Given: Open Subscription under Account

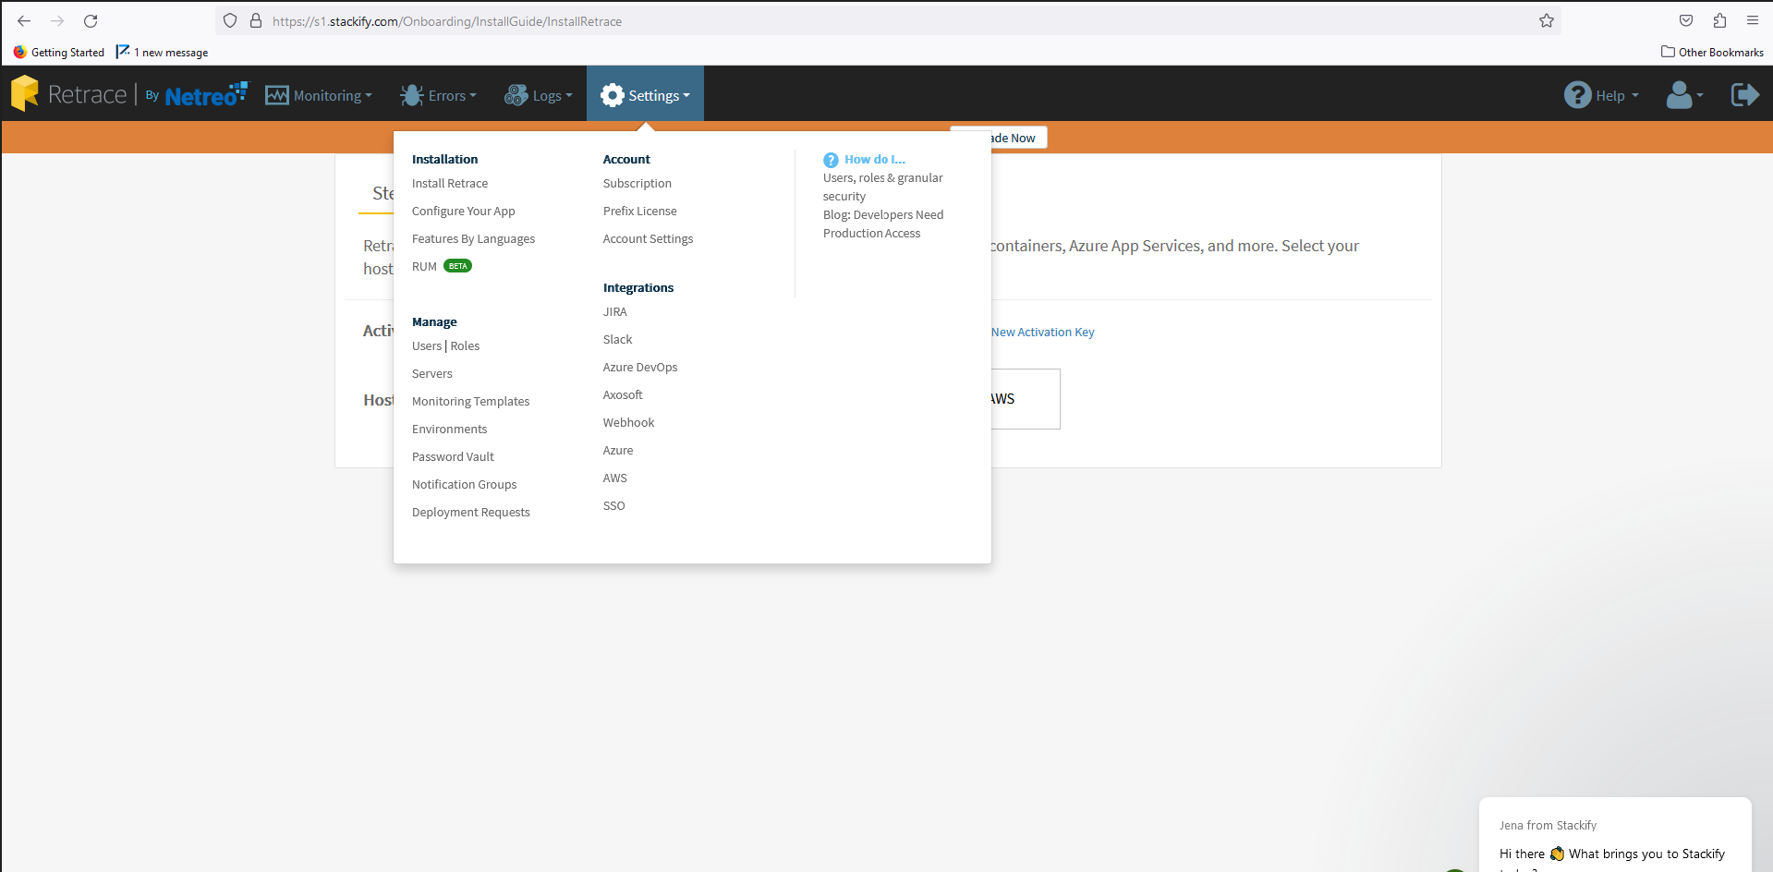Looking at the screenshot, I should click(x=638, y=184).
